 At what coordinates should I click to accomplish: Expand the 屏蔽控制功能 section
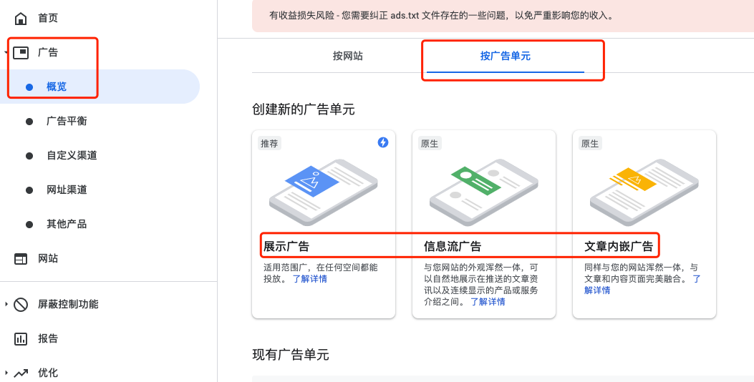pos(6,304)
